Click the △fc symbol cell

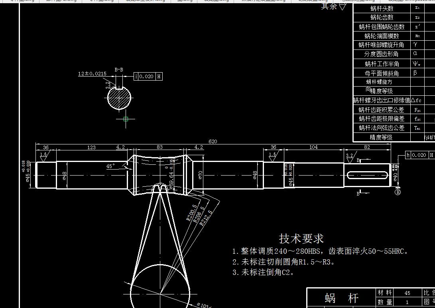417,100
